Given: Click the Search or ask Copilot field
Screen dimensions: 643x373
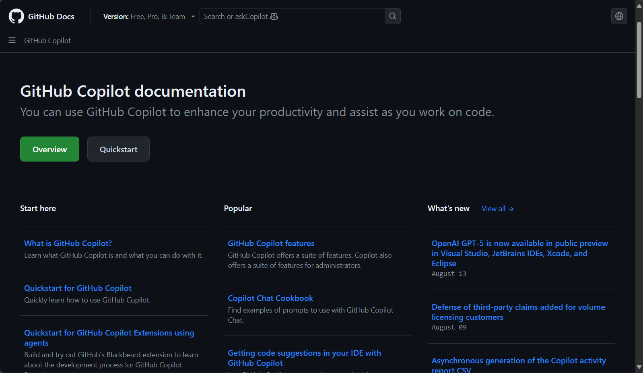Looking at the screenshot, I should pos(292,16).
